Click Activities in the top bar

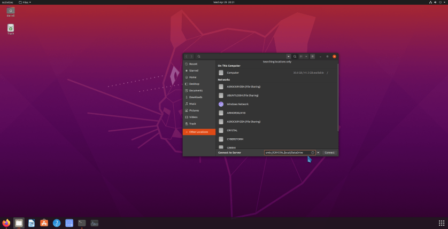[7, 2]
